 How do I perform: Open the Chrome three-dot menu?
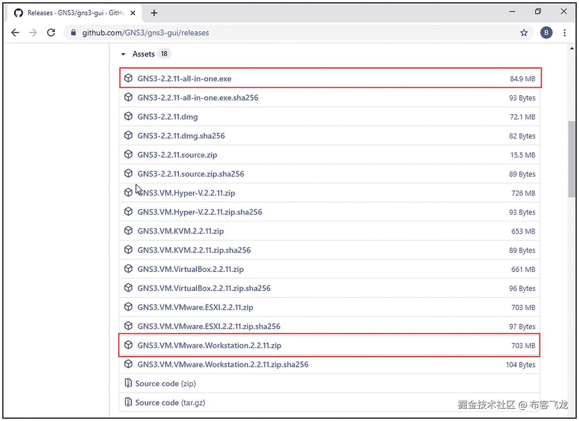[564, 33]
